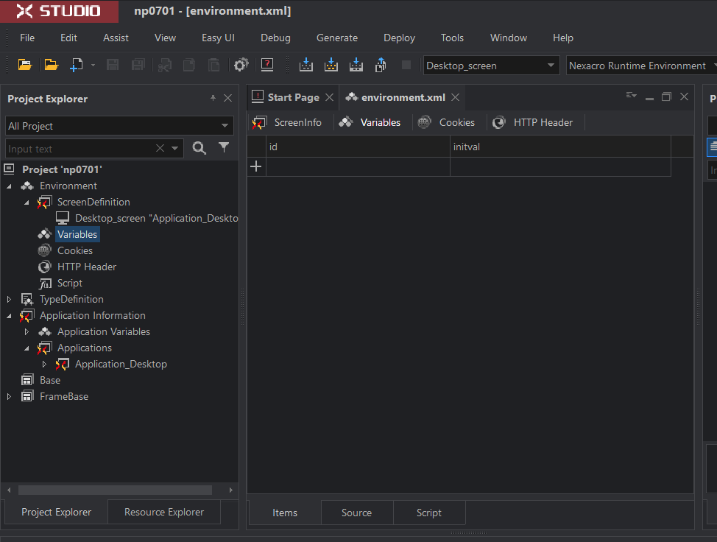Click the Cut scissors icon
This screenshot has height=542, width=717.
point(165,66)
